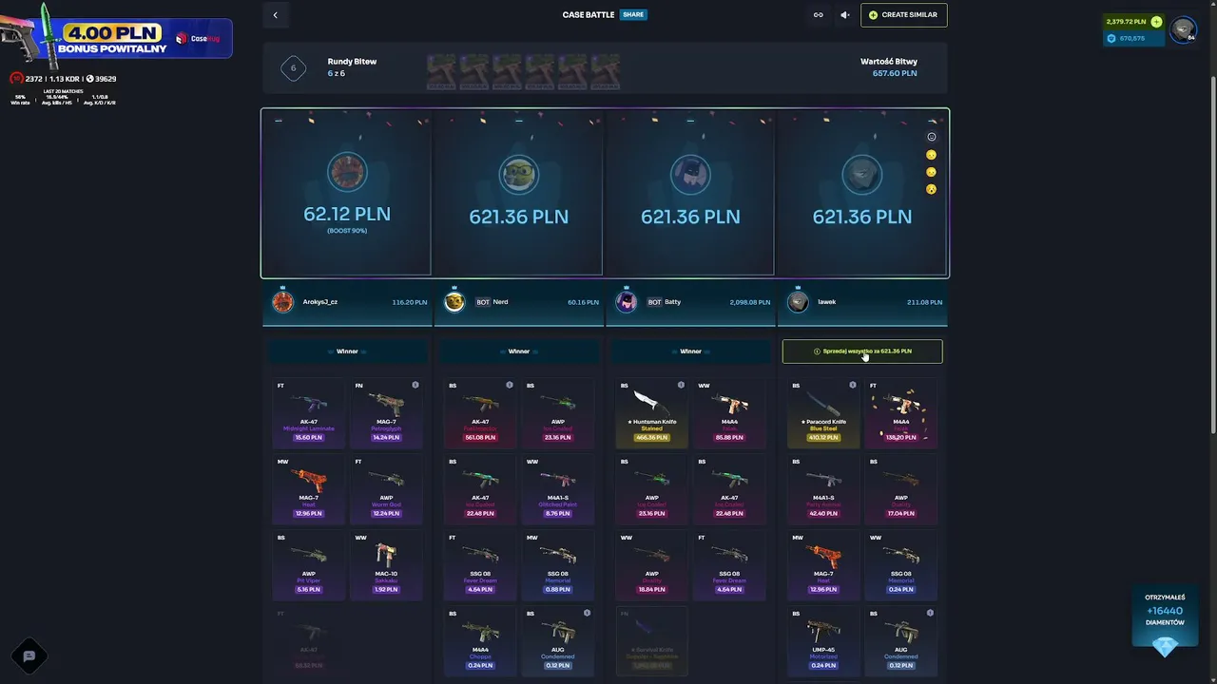The width and height of the screenshot is (1217, 684).
Task: Click the SSG 08 Memorial 0.88 PLN item
Action: 558,565
